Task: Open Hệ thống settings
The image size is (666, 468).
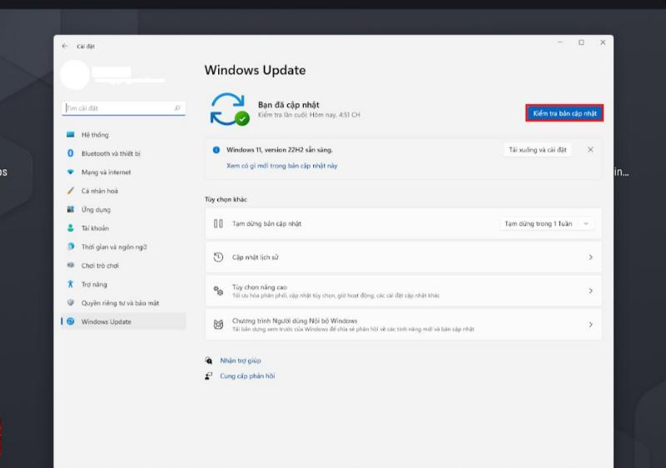Action: (x=123, y=135)
